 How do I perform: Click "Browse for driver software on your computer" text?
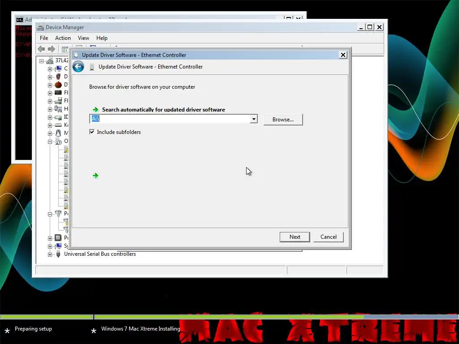pos(142,87)
